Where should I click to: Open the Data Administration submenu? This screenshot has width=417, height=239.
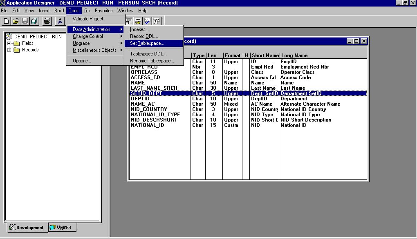(x=96, y=29)
